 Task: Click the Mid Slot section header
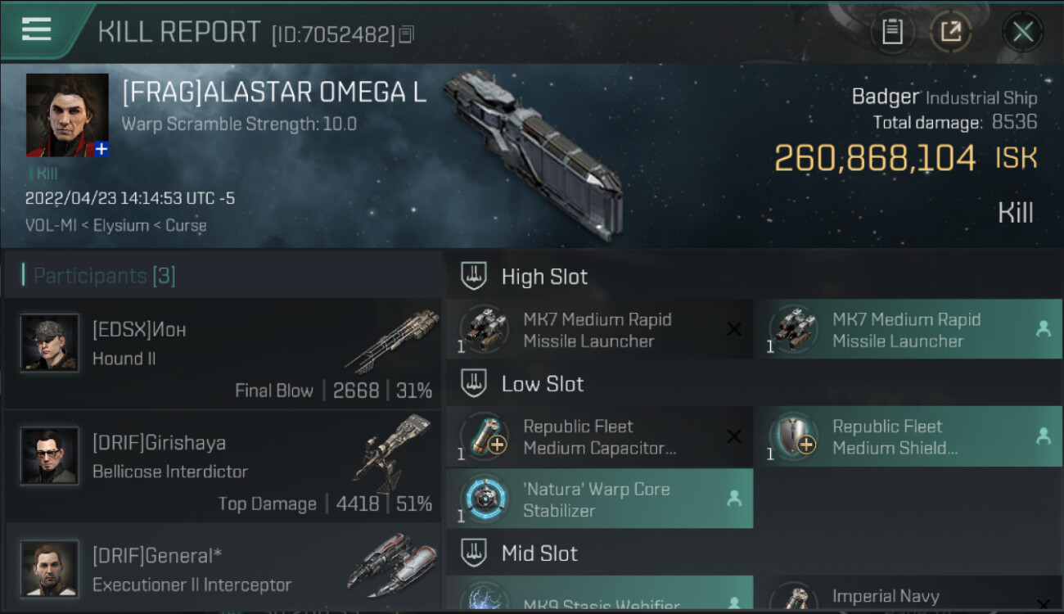tap(539, 553)
